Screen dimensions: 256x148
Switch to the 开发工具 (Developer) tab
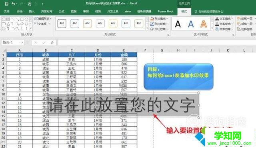[113, 12]
